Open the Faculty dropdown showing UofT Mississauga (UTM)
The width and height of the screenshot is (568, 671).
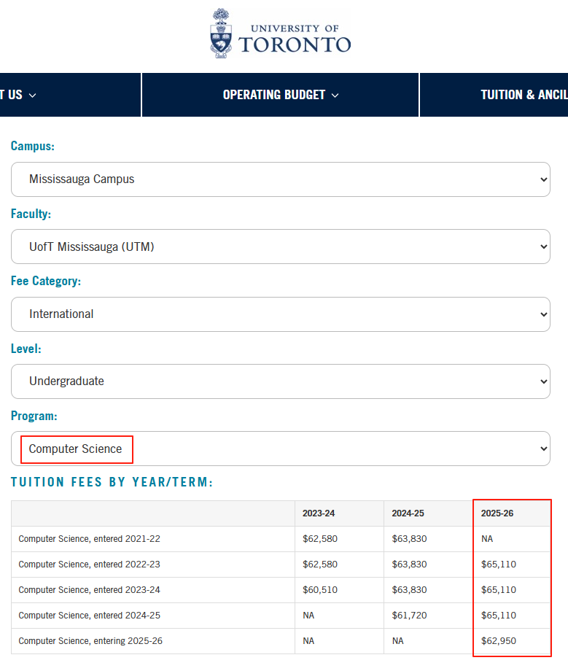(x=281, y=247)
